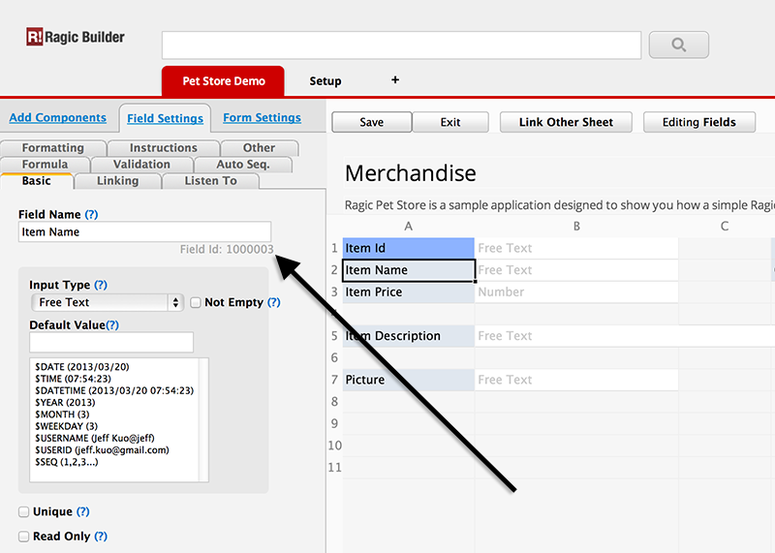Click the Ragic Builder logo
The width and height of the screenshot is (775, 553).
(76, 37)
